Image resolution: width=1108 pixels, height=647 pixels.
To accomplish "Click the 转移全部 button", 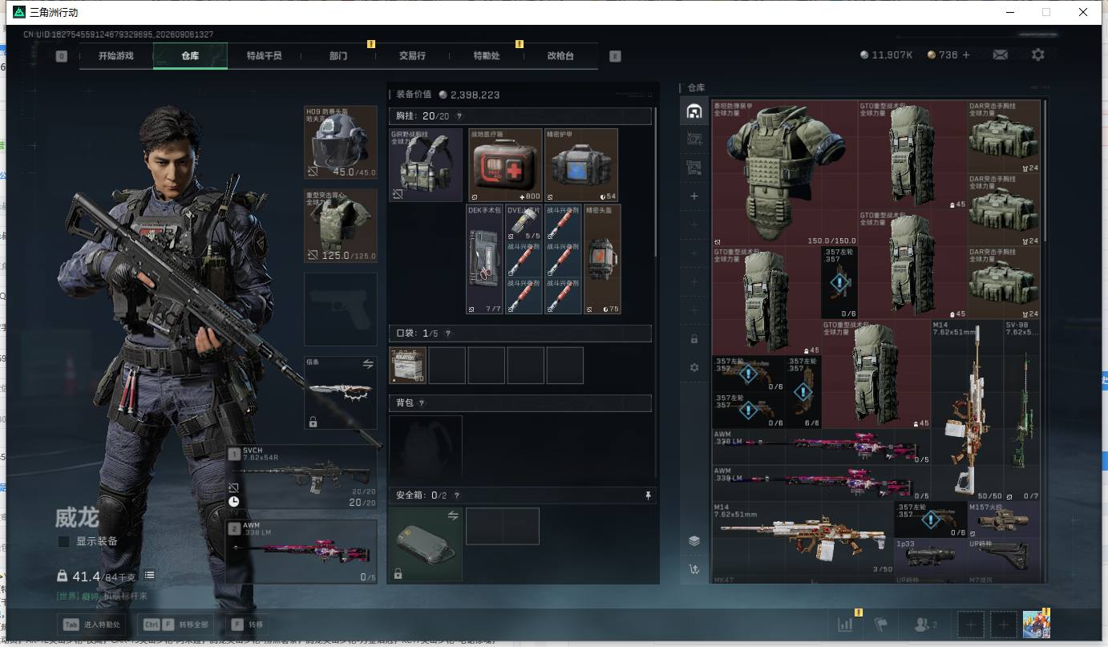I will click(175, 625).
